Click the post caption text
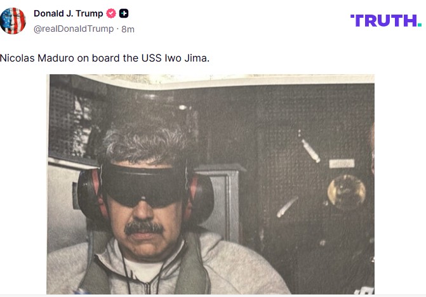 [x=105, y=58]
